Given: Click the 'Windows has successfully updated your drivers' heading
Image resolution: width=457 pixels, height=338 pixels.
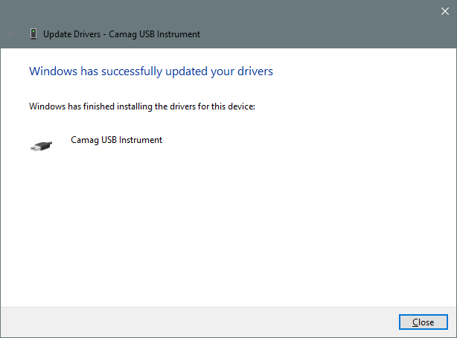Looking at the screenshot, I should [150, 71].
